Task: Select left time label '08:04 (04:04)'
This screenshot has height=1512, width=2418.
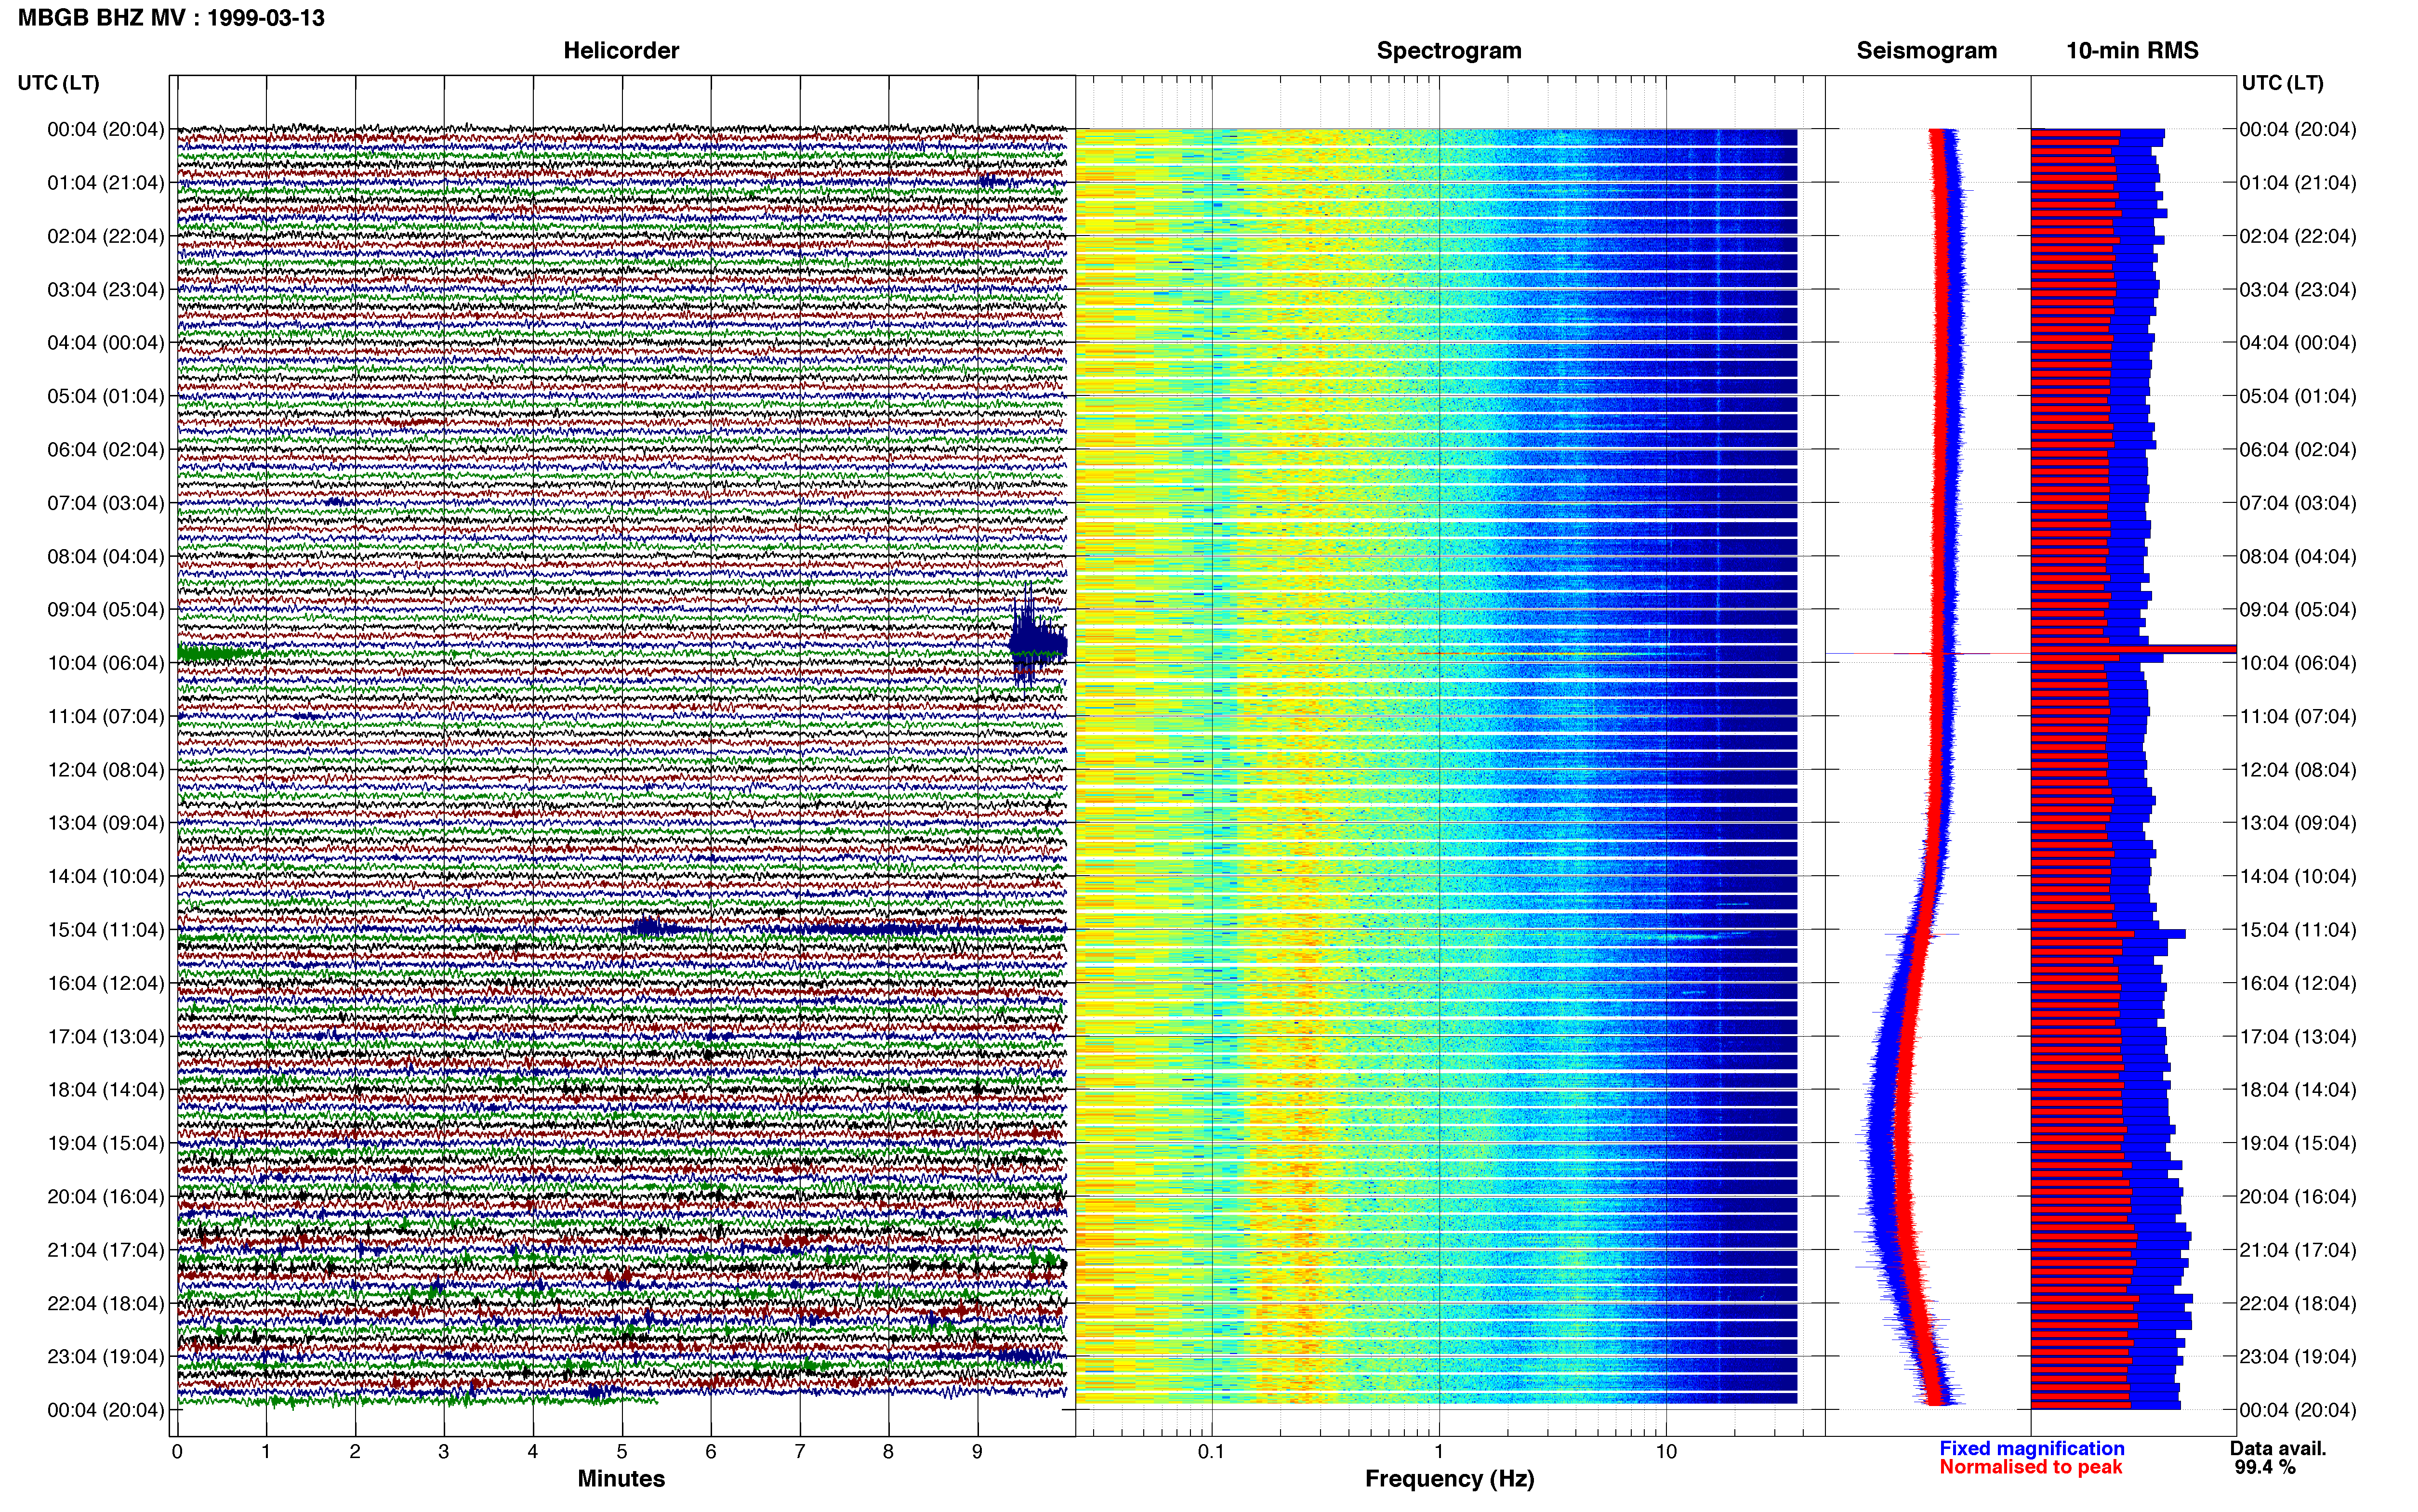Action: [106, 556]
